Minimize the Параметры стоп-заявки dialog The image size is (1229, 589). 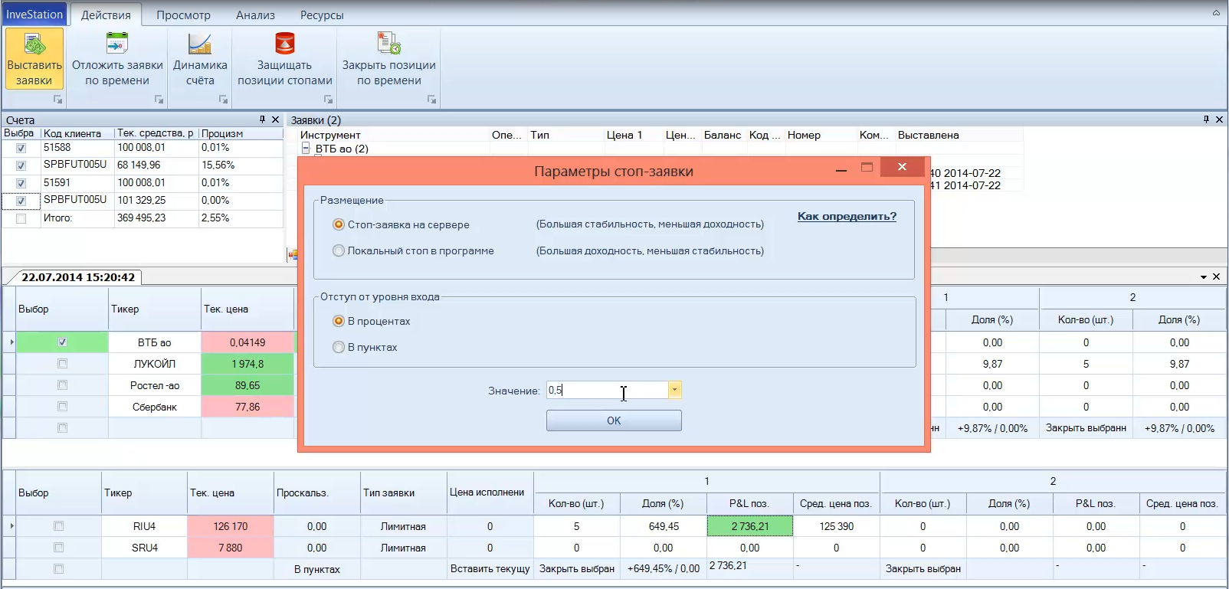(x=841, y=170)
